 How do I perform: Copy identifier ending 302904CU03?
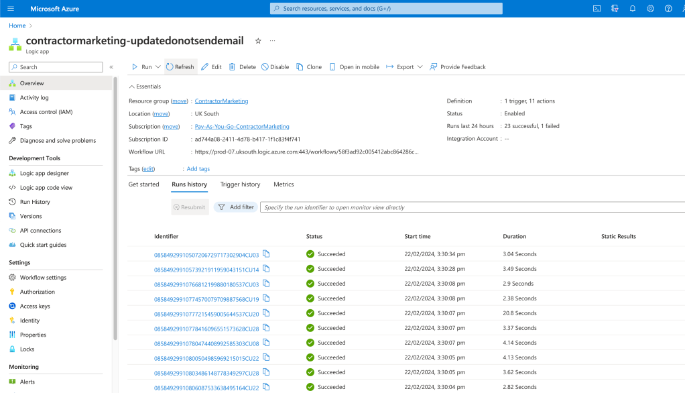coord(266,254)
